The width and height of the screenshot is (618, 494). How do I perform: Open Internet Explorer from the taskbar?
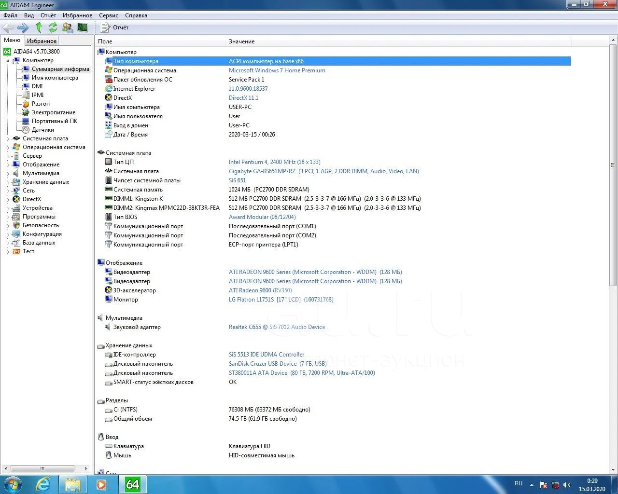click(x=43, y=484)
